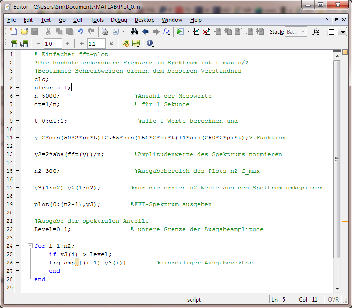This screenshot has height=308, width=352.
Task: Toggle a breakpoint at line 6 n=5000
Action: (18, 96)
